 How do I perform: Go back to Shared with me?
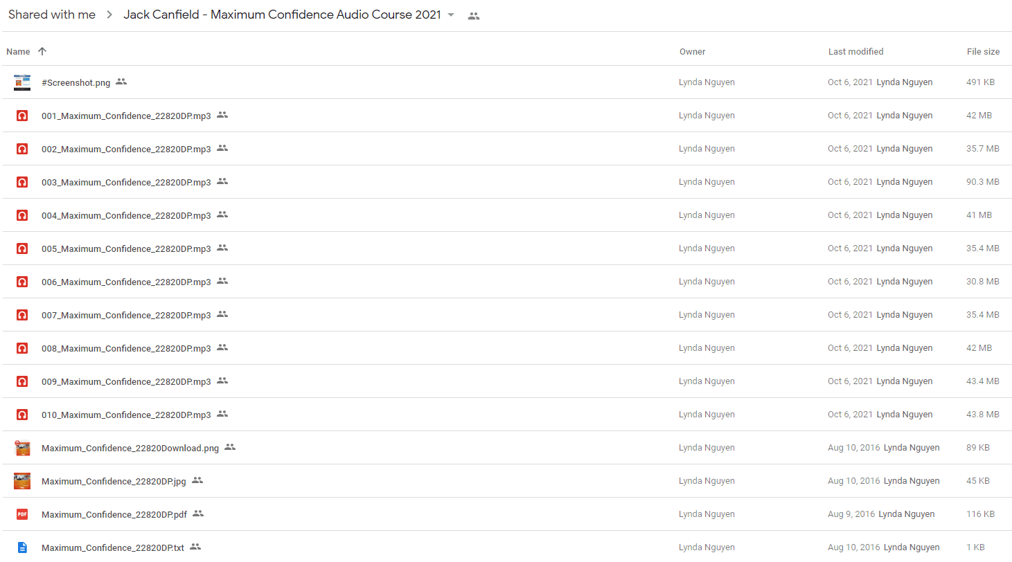click(52, 15)
